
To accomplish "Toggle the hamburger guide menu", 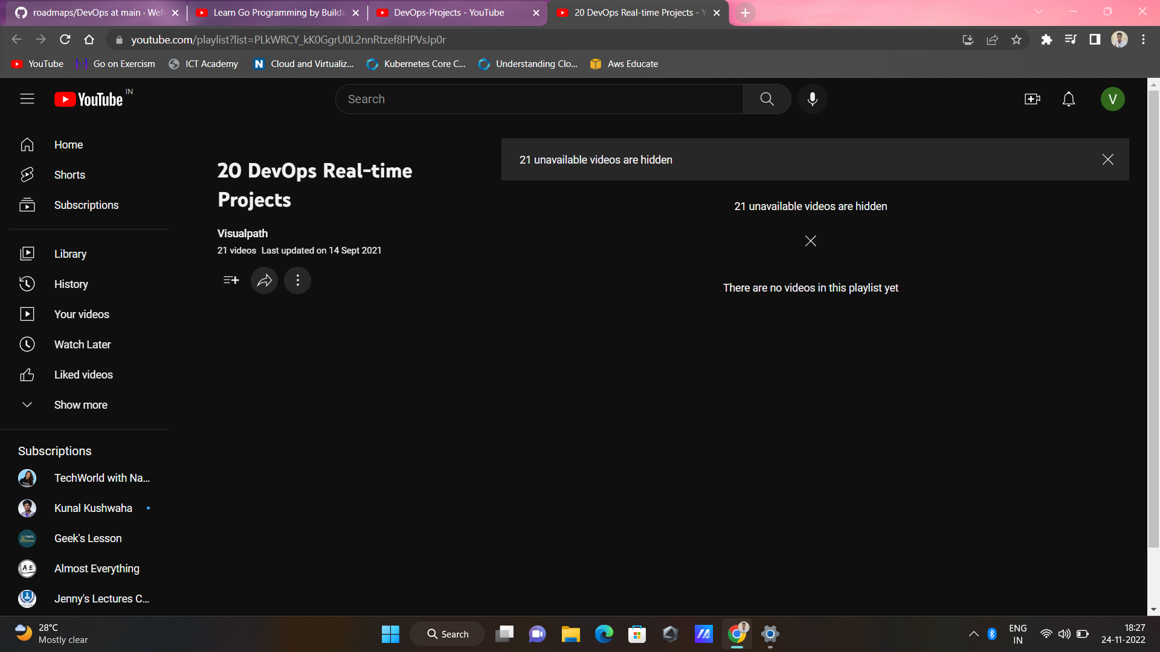I will coord(27,99).
